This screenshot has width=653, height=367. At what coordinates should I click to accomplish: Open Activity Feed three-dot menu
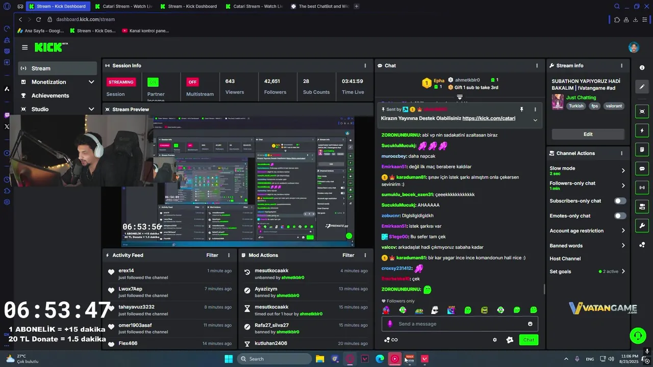[229, 255]
